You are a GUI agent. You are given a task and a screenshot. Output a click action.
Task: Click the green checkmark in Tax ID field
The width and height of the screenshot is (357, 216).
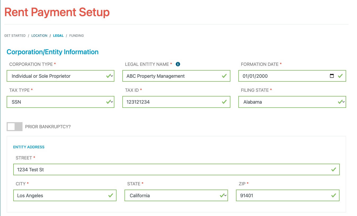pos(224,102)
